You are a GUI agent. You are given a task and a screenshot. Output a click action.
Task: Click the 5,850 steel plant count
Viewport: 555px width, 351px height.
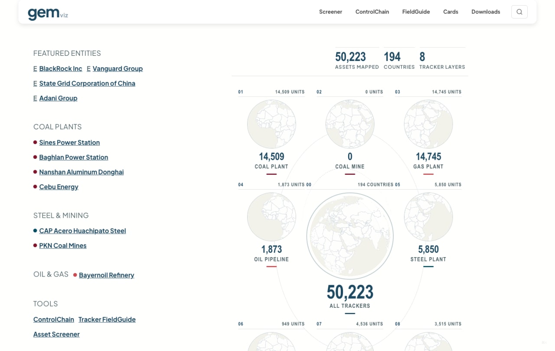(428, 249)
